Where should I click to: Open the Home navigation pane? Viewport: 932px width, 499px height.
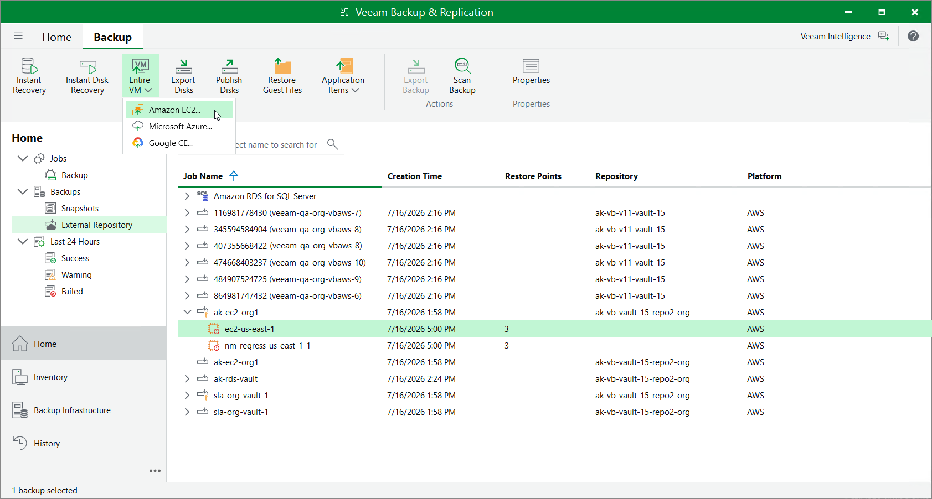tap(84, 344)
